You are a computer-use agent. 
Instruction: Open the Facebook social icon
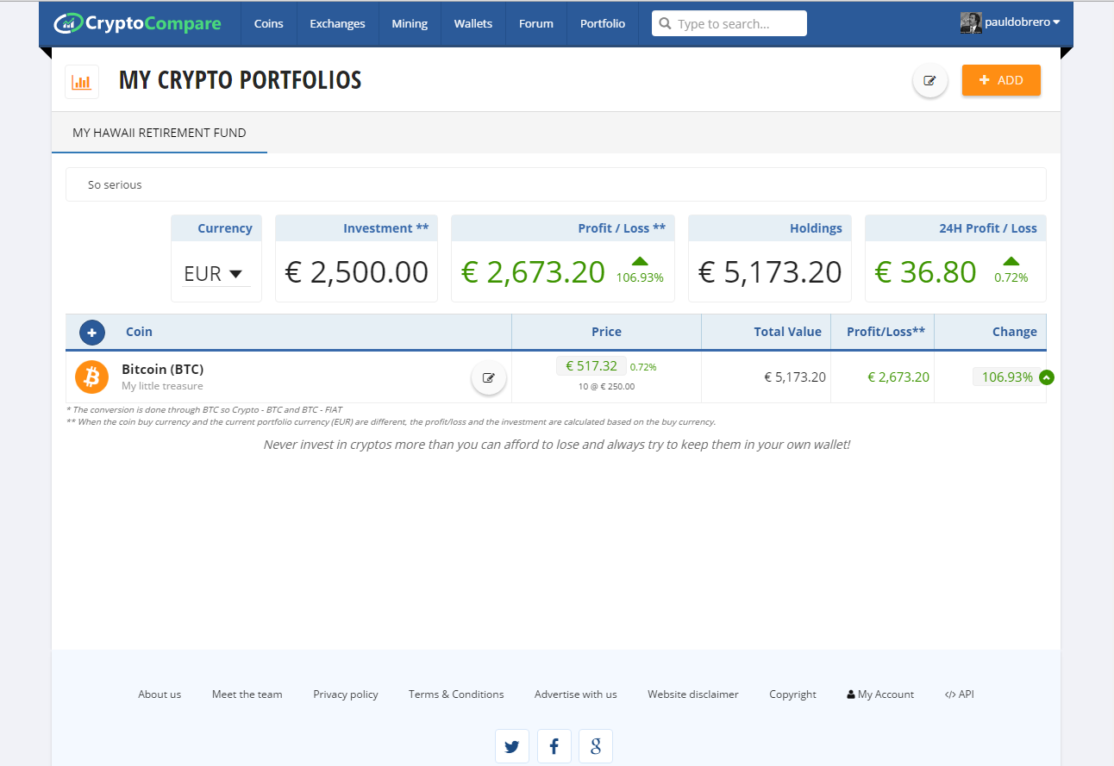pos(554,746)
